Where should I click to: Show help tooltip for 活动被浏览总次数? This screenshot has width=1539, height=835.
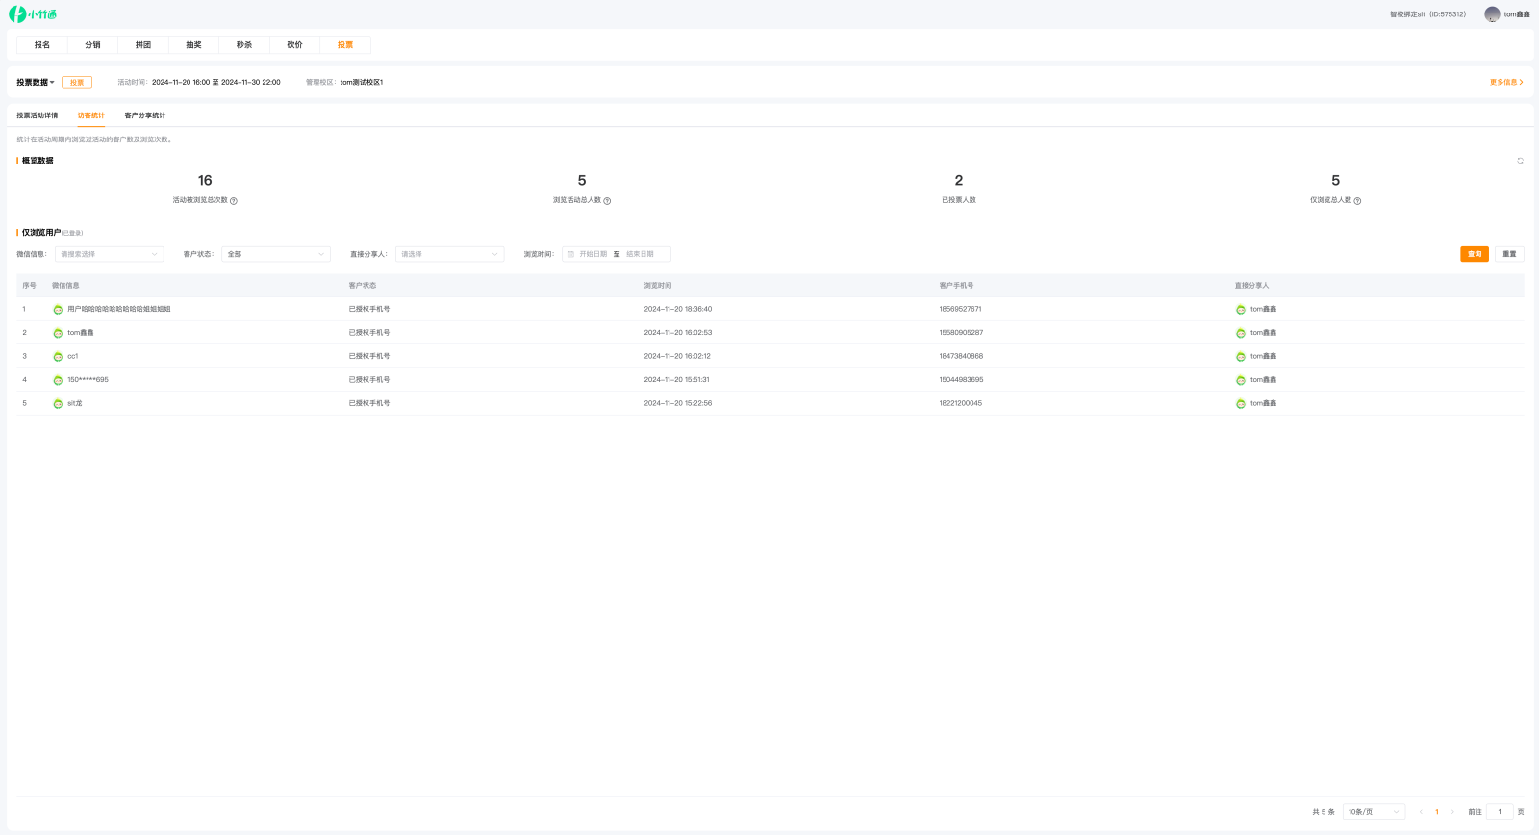click(x=234, y=201)
